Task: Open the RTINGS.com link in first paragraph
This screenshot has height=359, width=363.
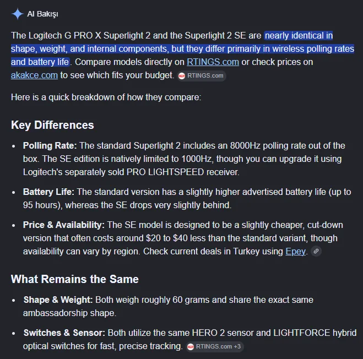Action: point(213,62)
